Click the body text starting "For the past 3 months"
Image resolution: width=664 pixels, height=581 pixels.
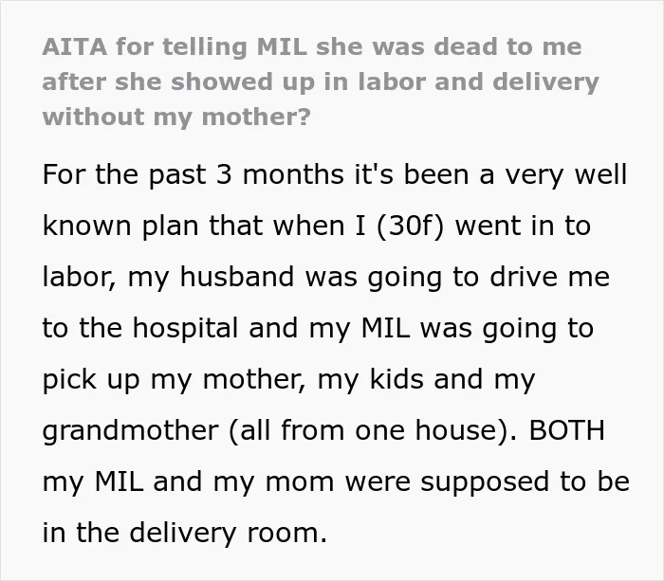[336, 354]
